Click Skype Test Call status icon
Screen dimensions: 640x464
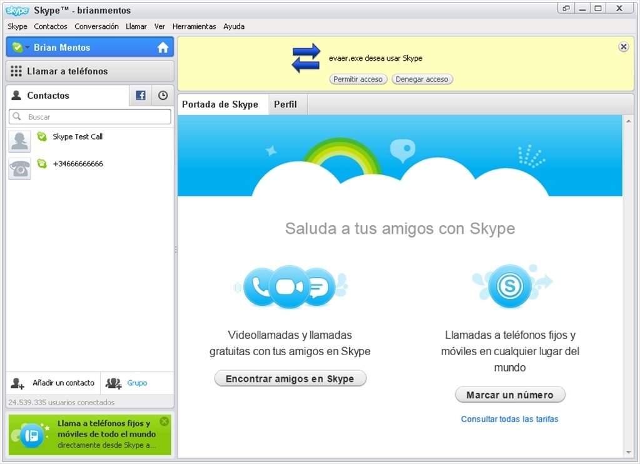(42, 137)
